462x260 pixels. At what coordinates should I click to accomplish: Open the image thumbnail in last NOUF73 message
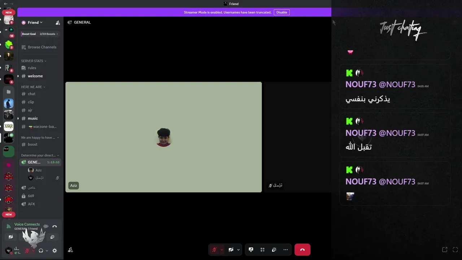pyautogui.click(x=350, y=196)
